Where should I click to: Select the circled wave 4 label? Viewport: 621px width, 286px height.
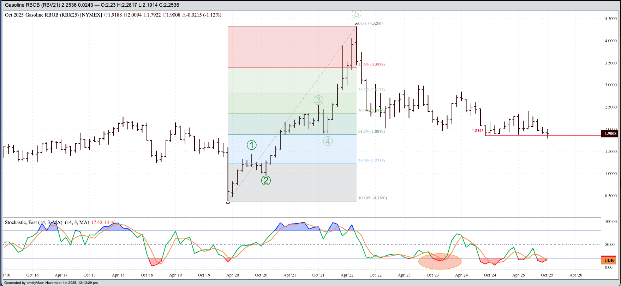pyautogui.click(x=328, y=141)
